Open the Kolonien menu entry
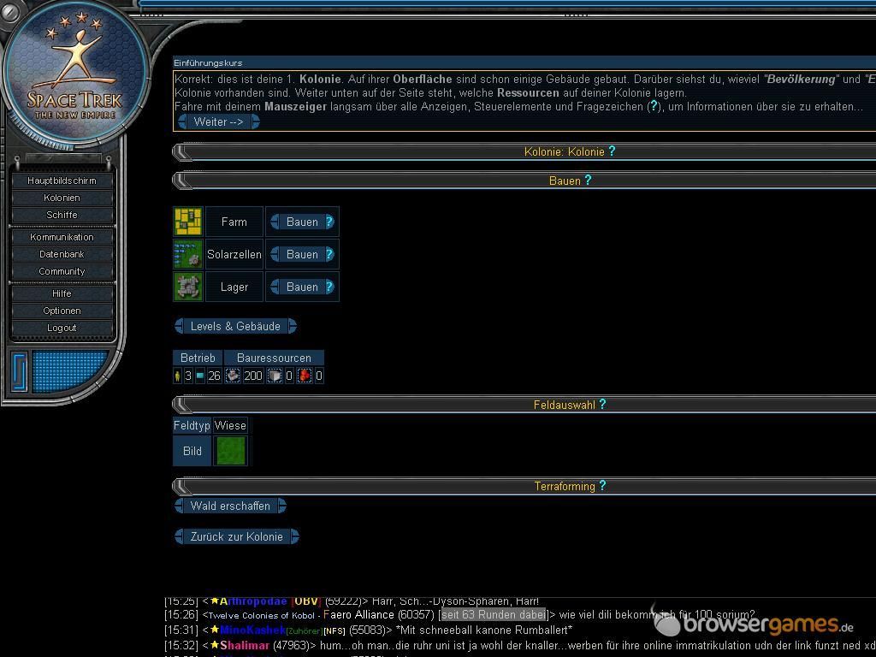Viewport: 876px width, 657px height. pyautogui.click(x=62, y=198)
